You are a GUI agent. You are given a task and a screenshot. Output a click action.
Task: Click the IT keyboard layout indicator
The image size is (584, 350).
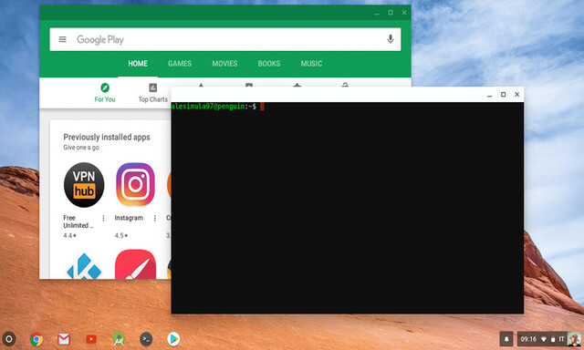(562, 339)
